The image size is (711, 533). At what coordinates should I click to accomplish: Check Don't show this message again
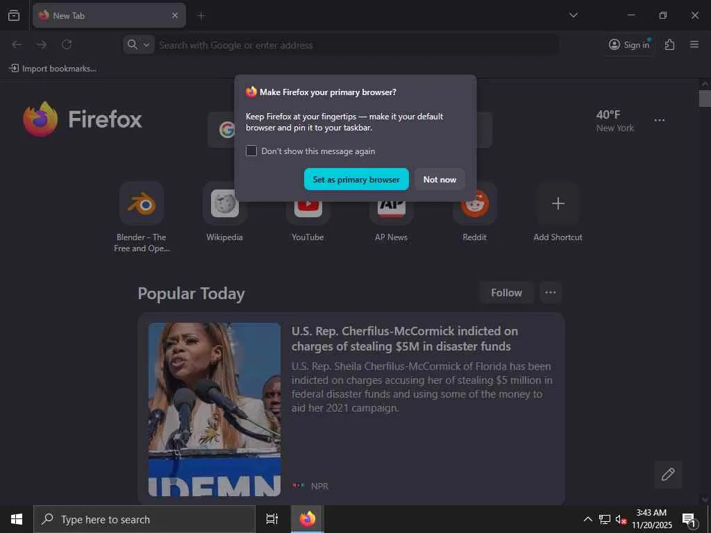tap(251, 151)
